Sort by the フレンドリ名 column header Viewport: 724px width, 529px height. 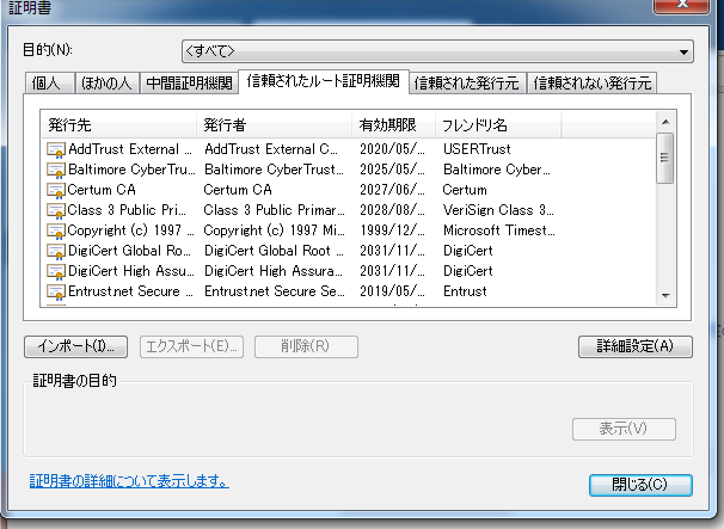(499, 125)
